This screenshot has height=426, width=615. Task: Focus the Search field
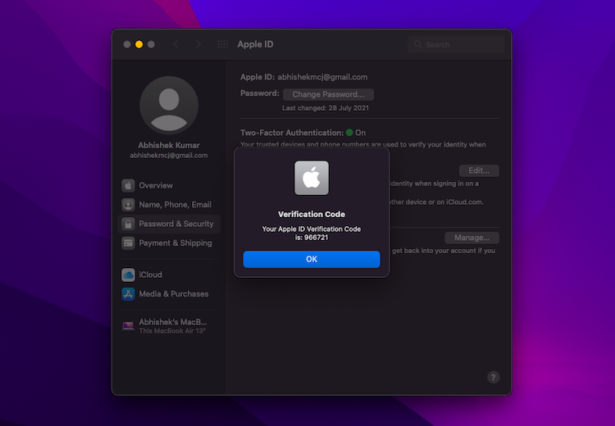(456, 45)
